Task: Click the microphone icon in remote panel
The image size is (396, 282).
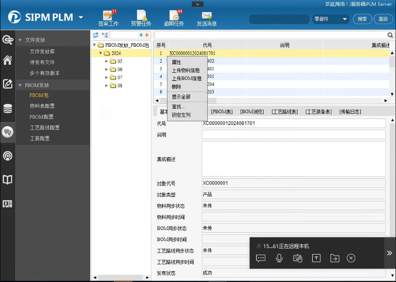Action: [x=279, y=258]
